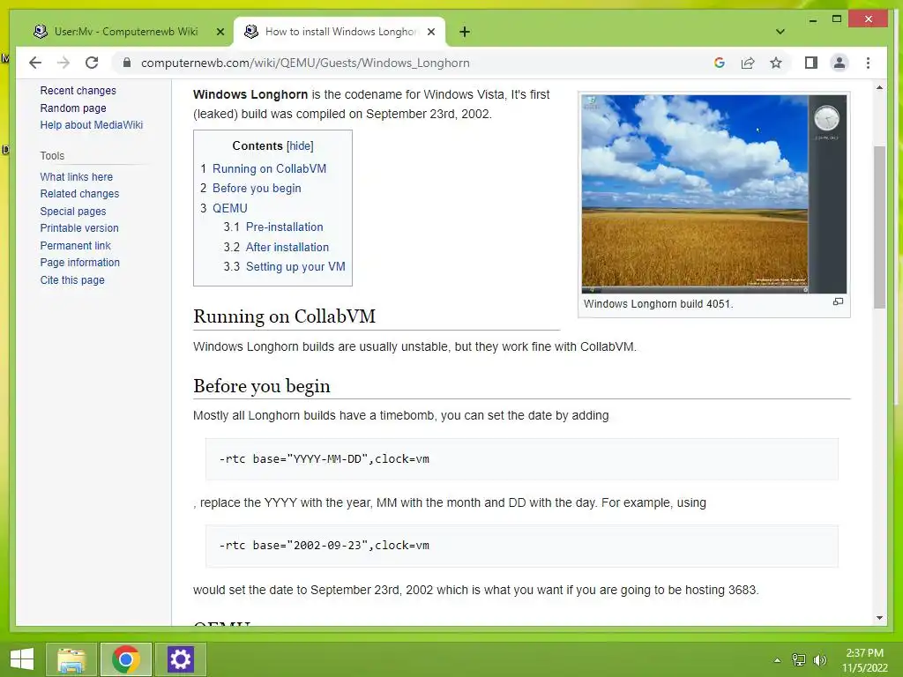Open Windows Longhorn build 4051 screenshot
This screenshot has height=677, width=903.
click(x=714, y=194)
